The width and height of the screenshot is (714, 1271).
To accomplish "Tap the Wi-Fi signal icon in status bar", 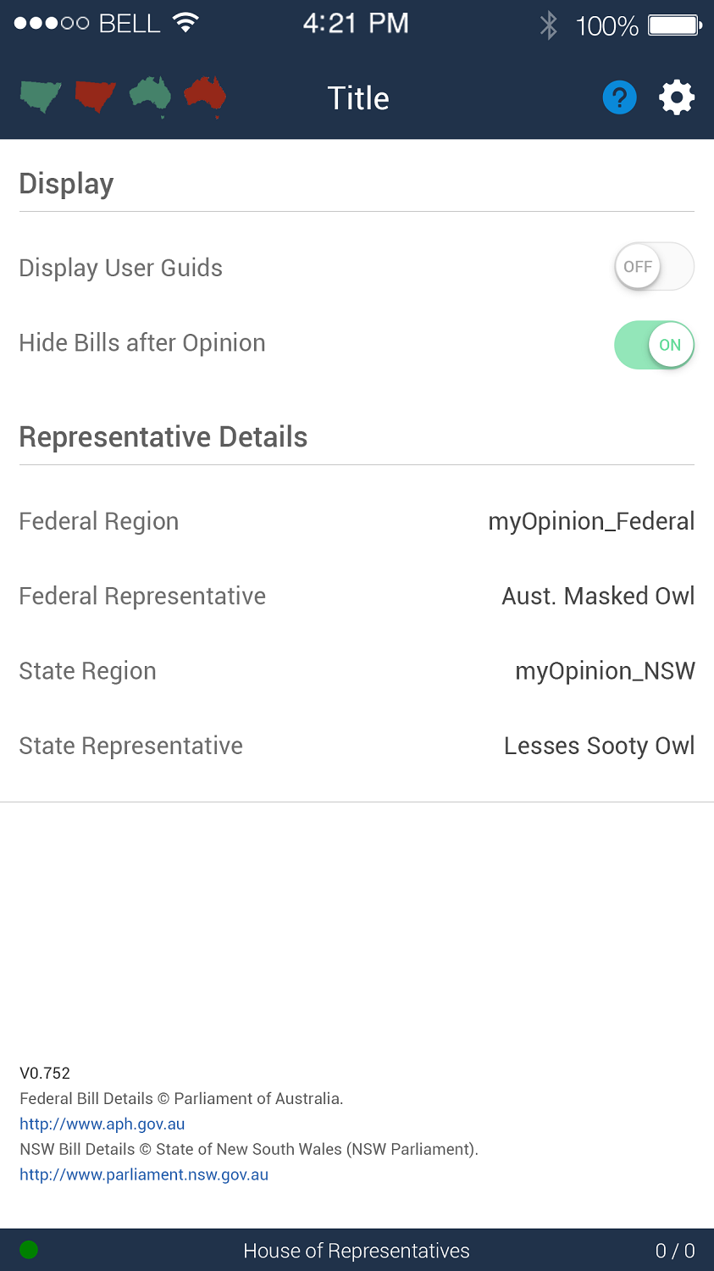I will click(x=185, y=23).
